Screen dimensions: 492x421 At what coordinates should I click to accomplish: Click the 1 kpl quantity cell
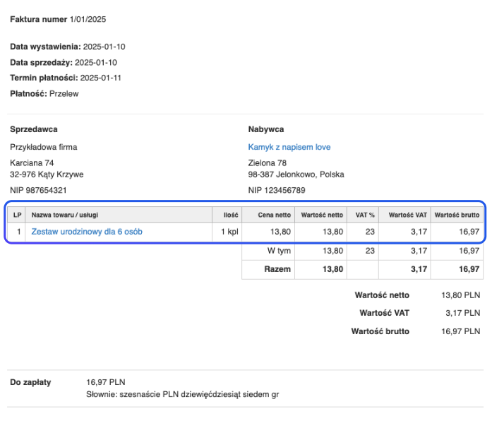click(x=228, y=231)
